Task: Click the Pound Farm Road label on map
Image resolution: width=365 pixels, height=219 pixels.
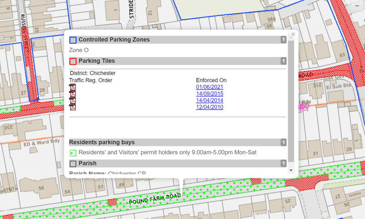Action: (154, 198)
